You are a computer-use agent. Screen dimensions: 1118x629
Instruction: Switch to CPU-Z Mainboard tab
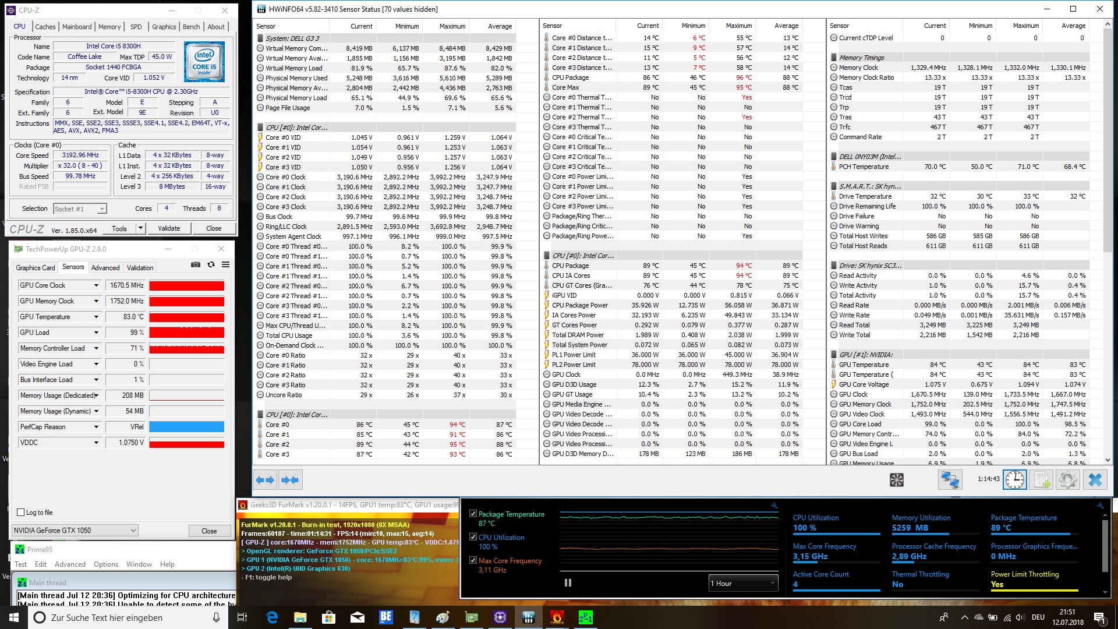click(77, 27)
